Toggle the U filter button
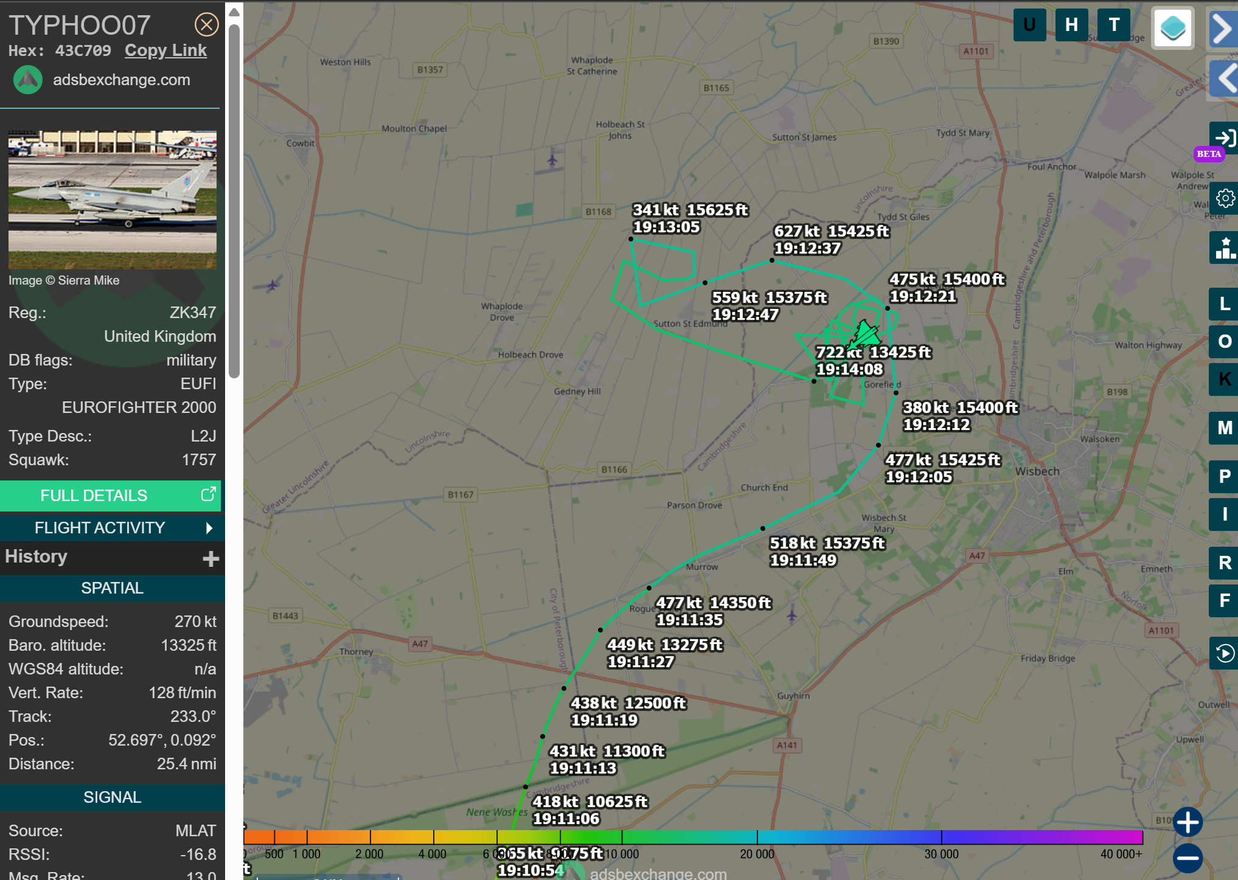The image size is (1238, 880). (1029, 25)
